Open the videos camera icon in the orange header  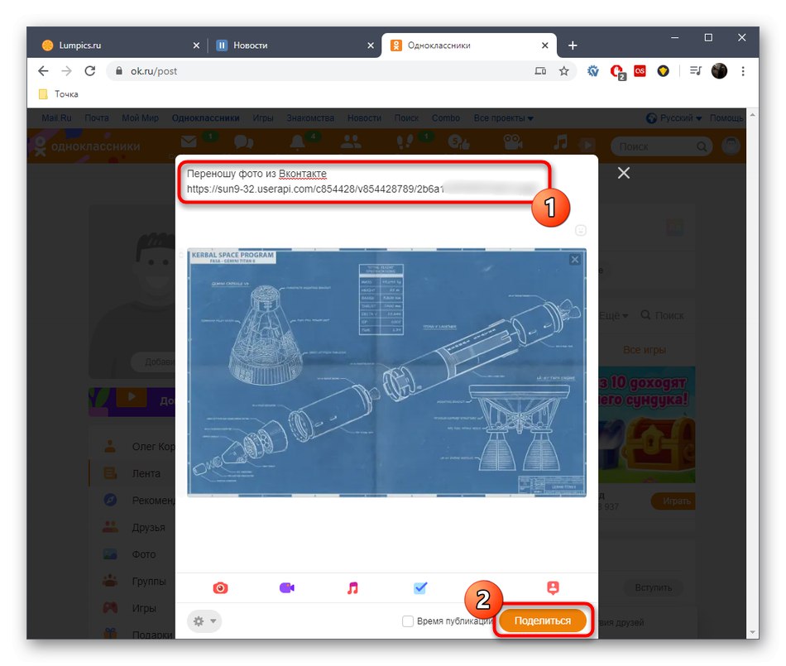point(513,141)
